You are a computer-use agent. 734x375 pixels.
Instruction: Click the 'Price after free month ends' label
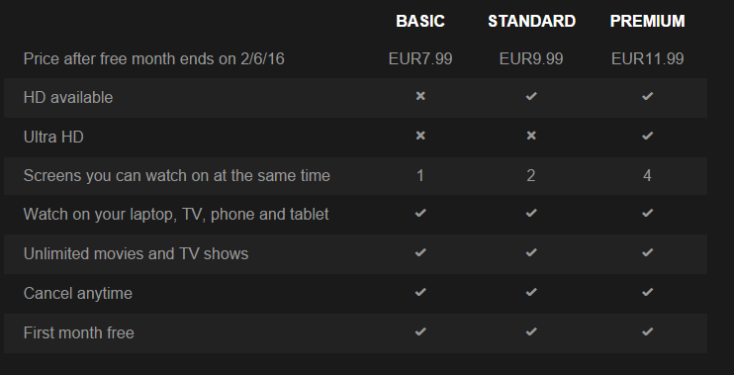click(153, 59)
